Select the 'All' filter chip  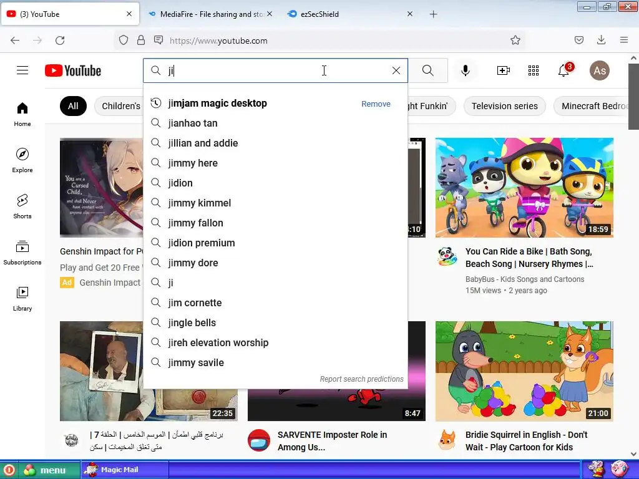pyautogui.click(x=73, y=106)
